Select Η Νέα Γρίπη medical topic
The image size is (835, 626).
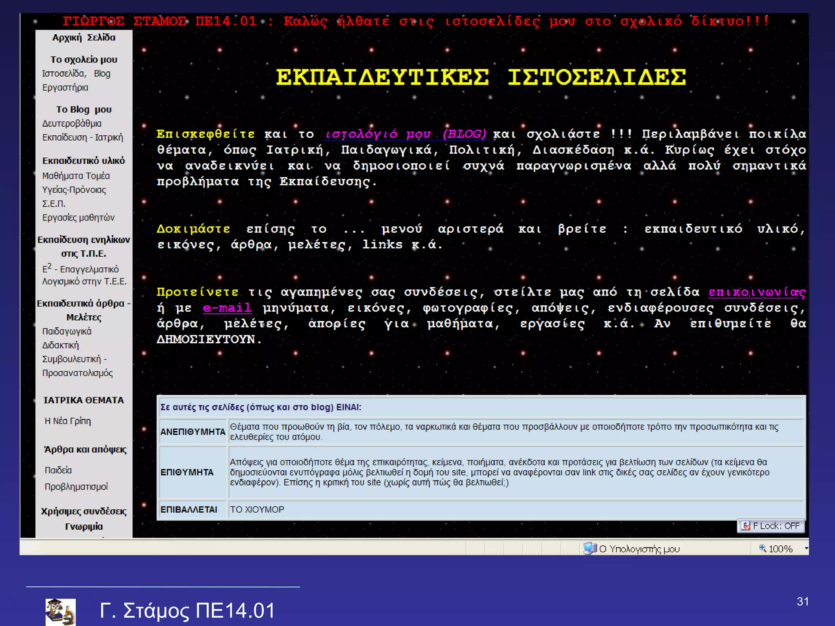pos(68,421)
